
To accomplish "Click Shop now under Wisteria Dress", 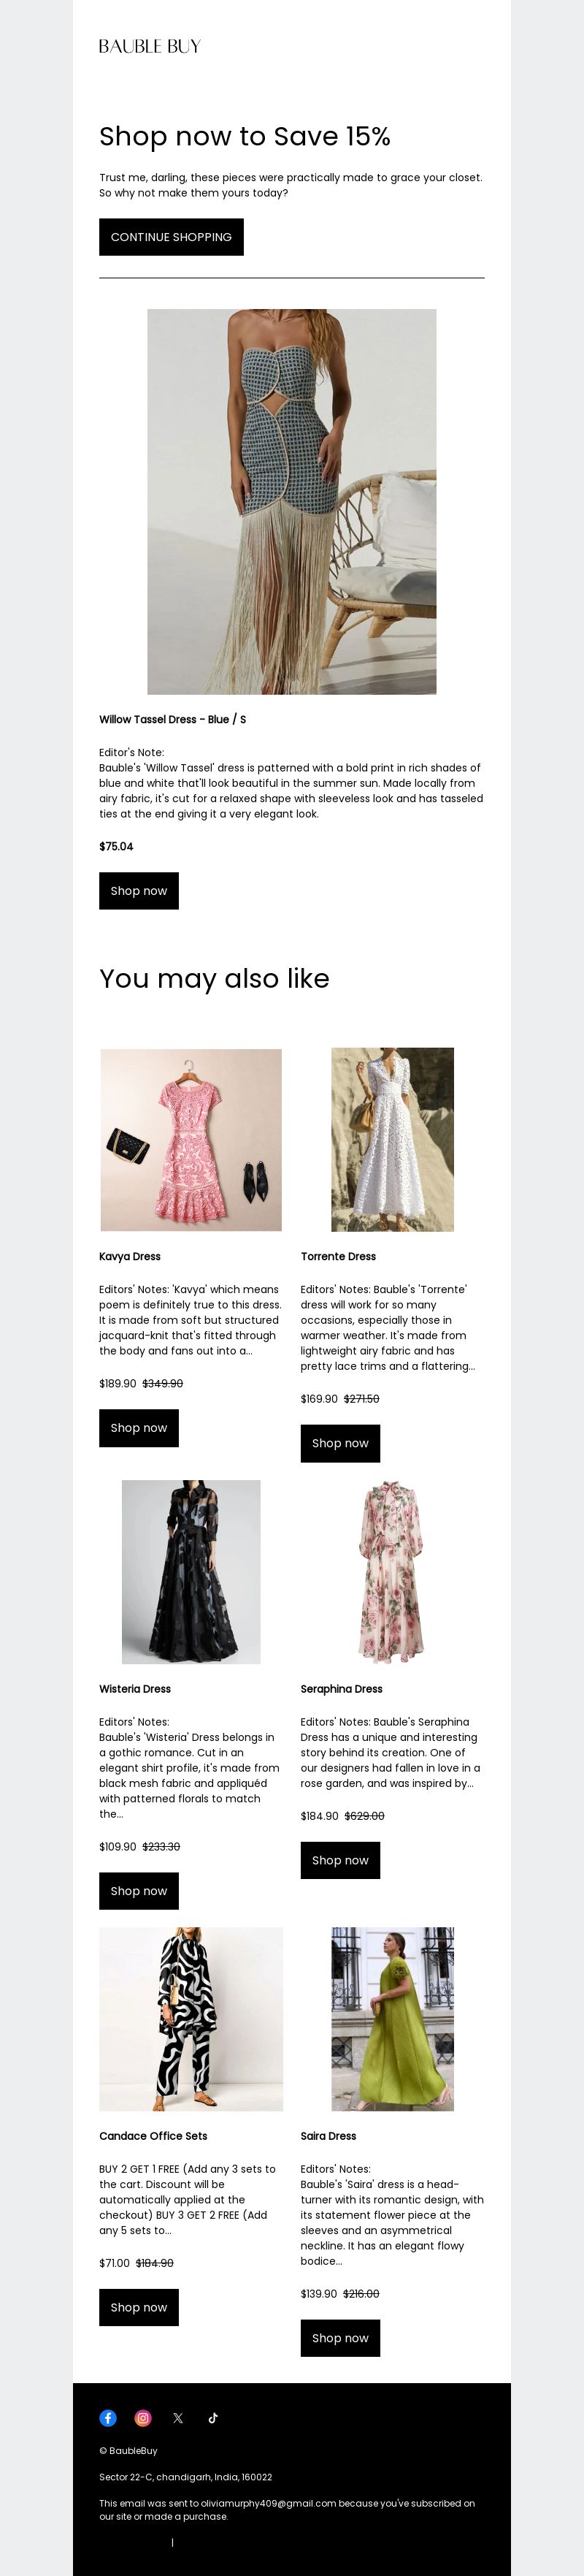I will (139, 1890).
